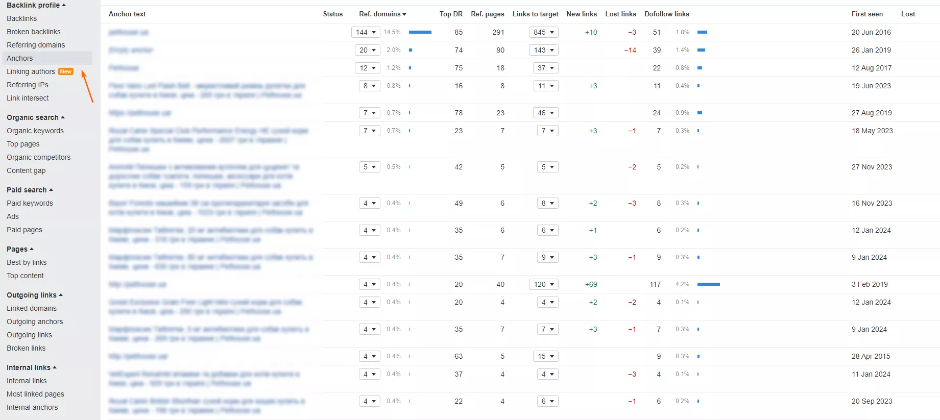
Task: Click the −14 lost links value
Action: [630, 50]
